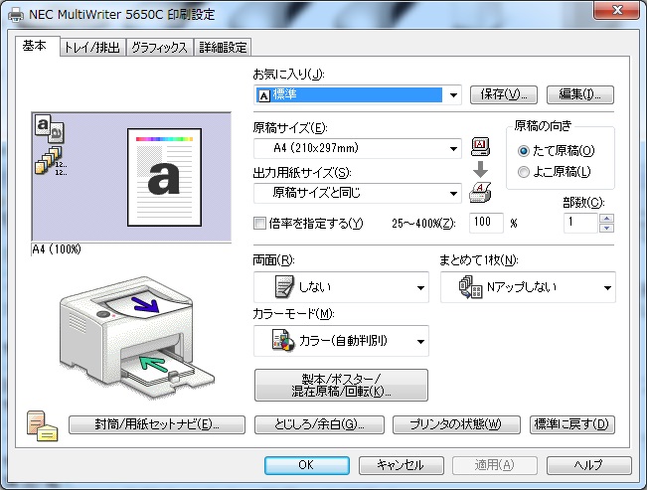
Task: Enable 倍率を指定する checkbox
Action: pos(259,224)
